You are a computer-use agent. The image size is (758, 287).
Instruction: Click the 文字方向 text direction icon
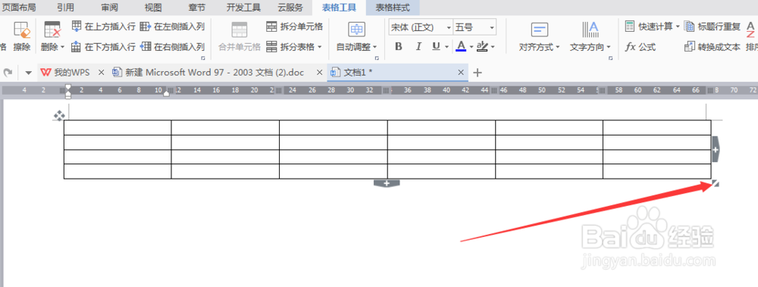[x=590, y=30]
